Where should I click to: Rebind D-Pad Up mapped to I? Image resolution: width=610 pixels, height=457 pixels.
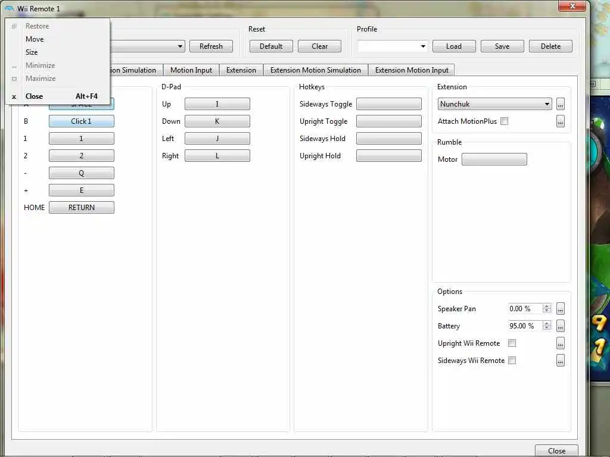217,104
